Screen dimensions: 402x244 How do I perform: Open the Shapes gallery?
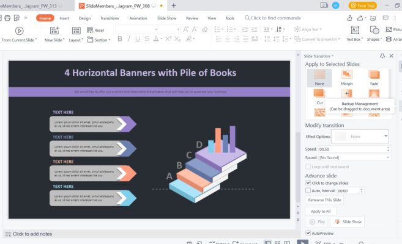click(374, 34)
